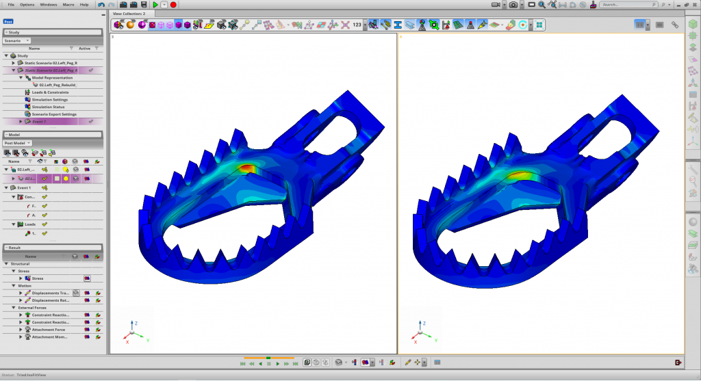701x381 pixels.
Task: Open the Macro menu
Action: [68, 4]
